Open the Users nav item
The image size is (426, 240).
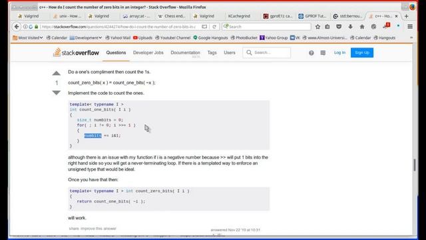[229, 53]
